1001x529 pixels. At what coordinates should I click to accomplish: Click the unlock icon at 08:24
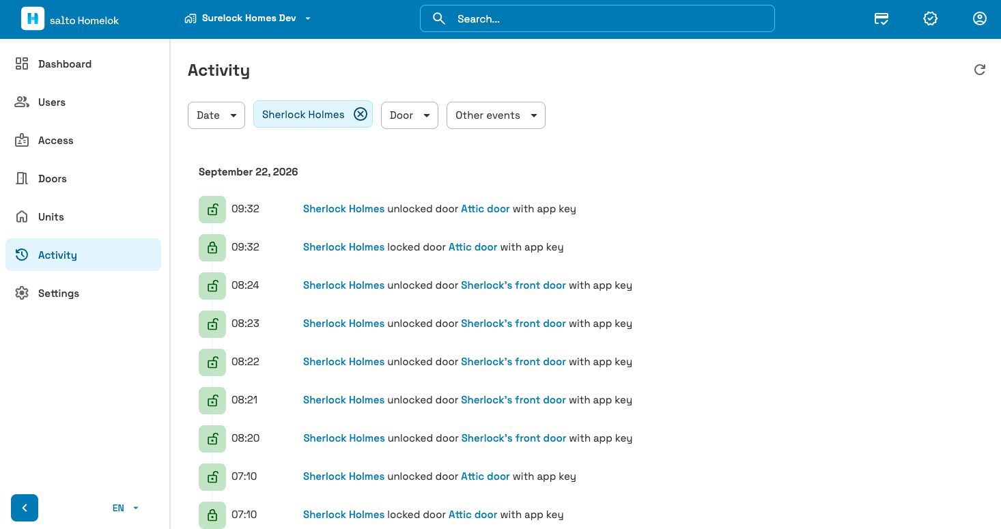coord(212,285)
